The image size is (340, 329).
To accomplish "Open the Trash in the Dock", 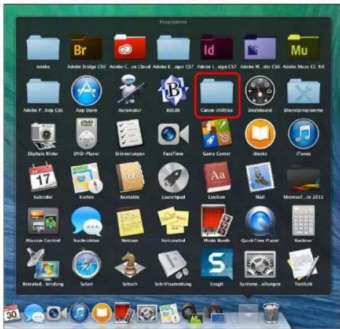I will click(x=270, y=313).
